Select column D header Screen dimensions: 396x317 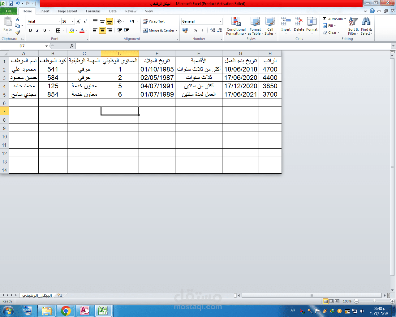click(x=120, y=54)
